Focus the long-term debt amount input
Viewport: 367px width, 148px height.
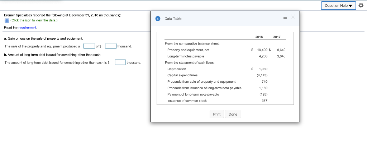(x=120, y=62)
